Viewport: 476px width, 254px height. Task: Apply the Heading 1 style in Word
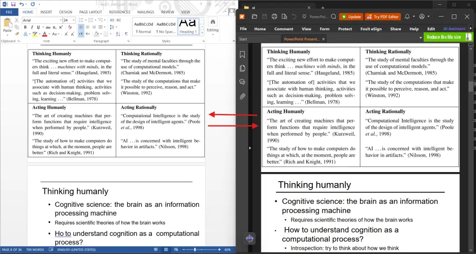(188, 26)
